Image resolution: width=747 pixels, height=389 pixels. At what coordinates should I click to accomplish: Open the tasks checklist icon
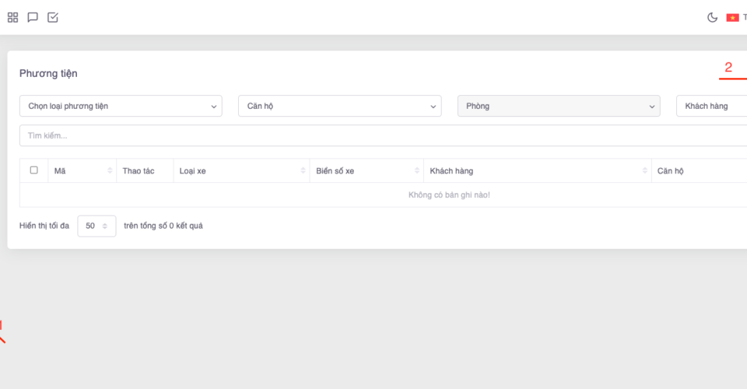[x=53, y=17]
